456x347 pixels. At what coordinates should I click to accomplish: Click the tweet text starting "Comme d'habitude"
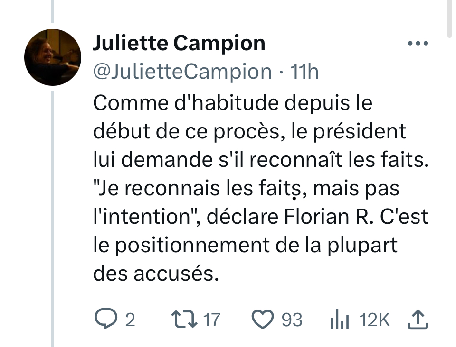[233, 103]
